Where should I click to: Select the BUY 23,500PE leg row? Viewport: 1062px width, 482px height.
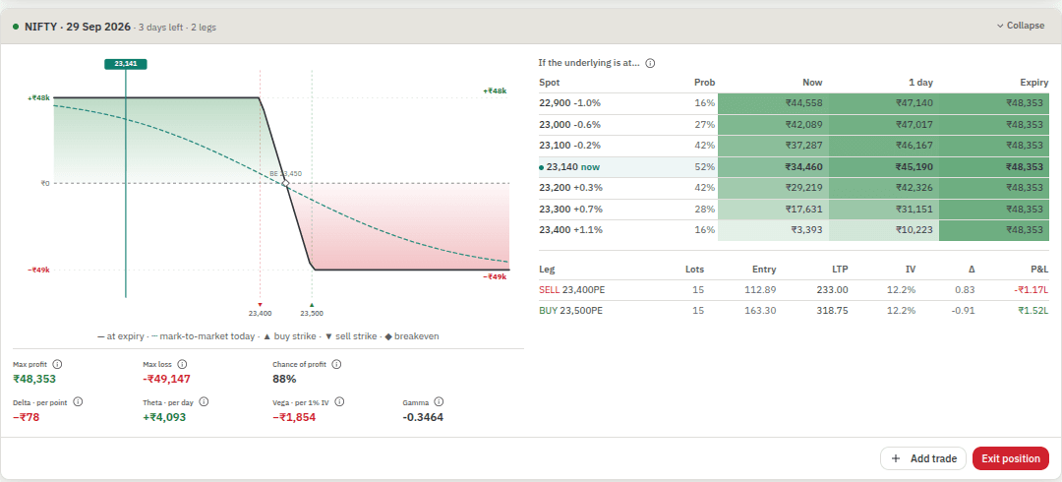[794, 311]
